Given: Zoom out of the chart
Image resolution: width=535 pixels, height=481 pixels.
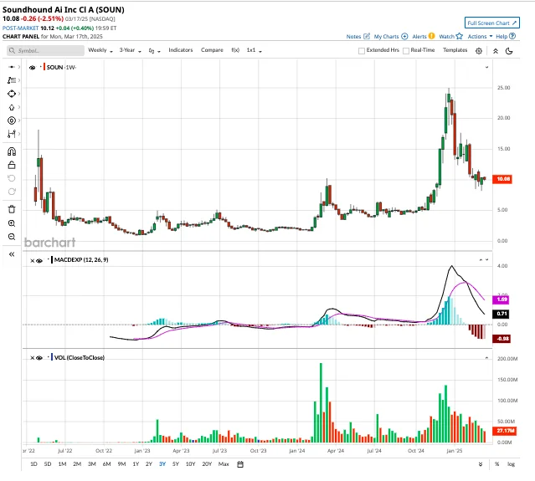Looking at the screenshot, I should 12,237.
